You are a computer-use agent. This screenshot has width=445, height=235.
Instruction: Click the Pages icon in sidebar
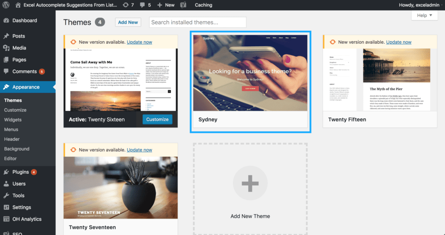click(6, 60)
